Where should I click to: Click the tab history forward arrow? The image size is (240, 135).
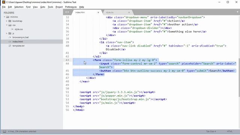[x=68, y=12]
